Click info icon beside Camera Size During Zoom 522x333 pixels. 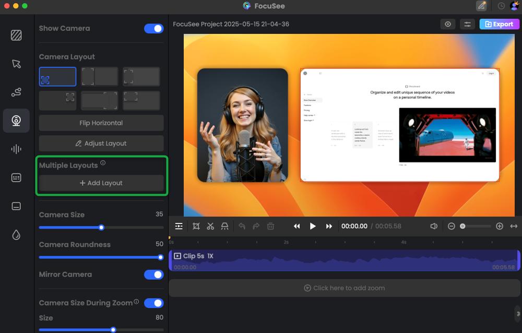click(x=136, y=301)
